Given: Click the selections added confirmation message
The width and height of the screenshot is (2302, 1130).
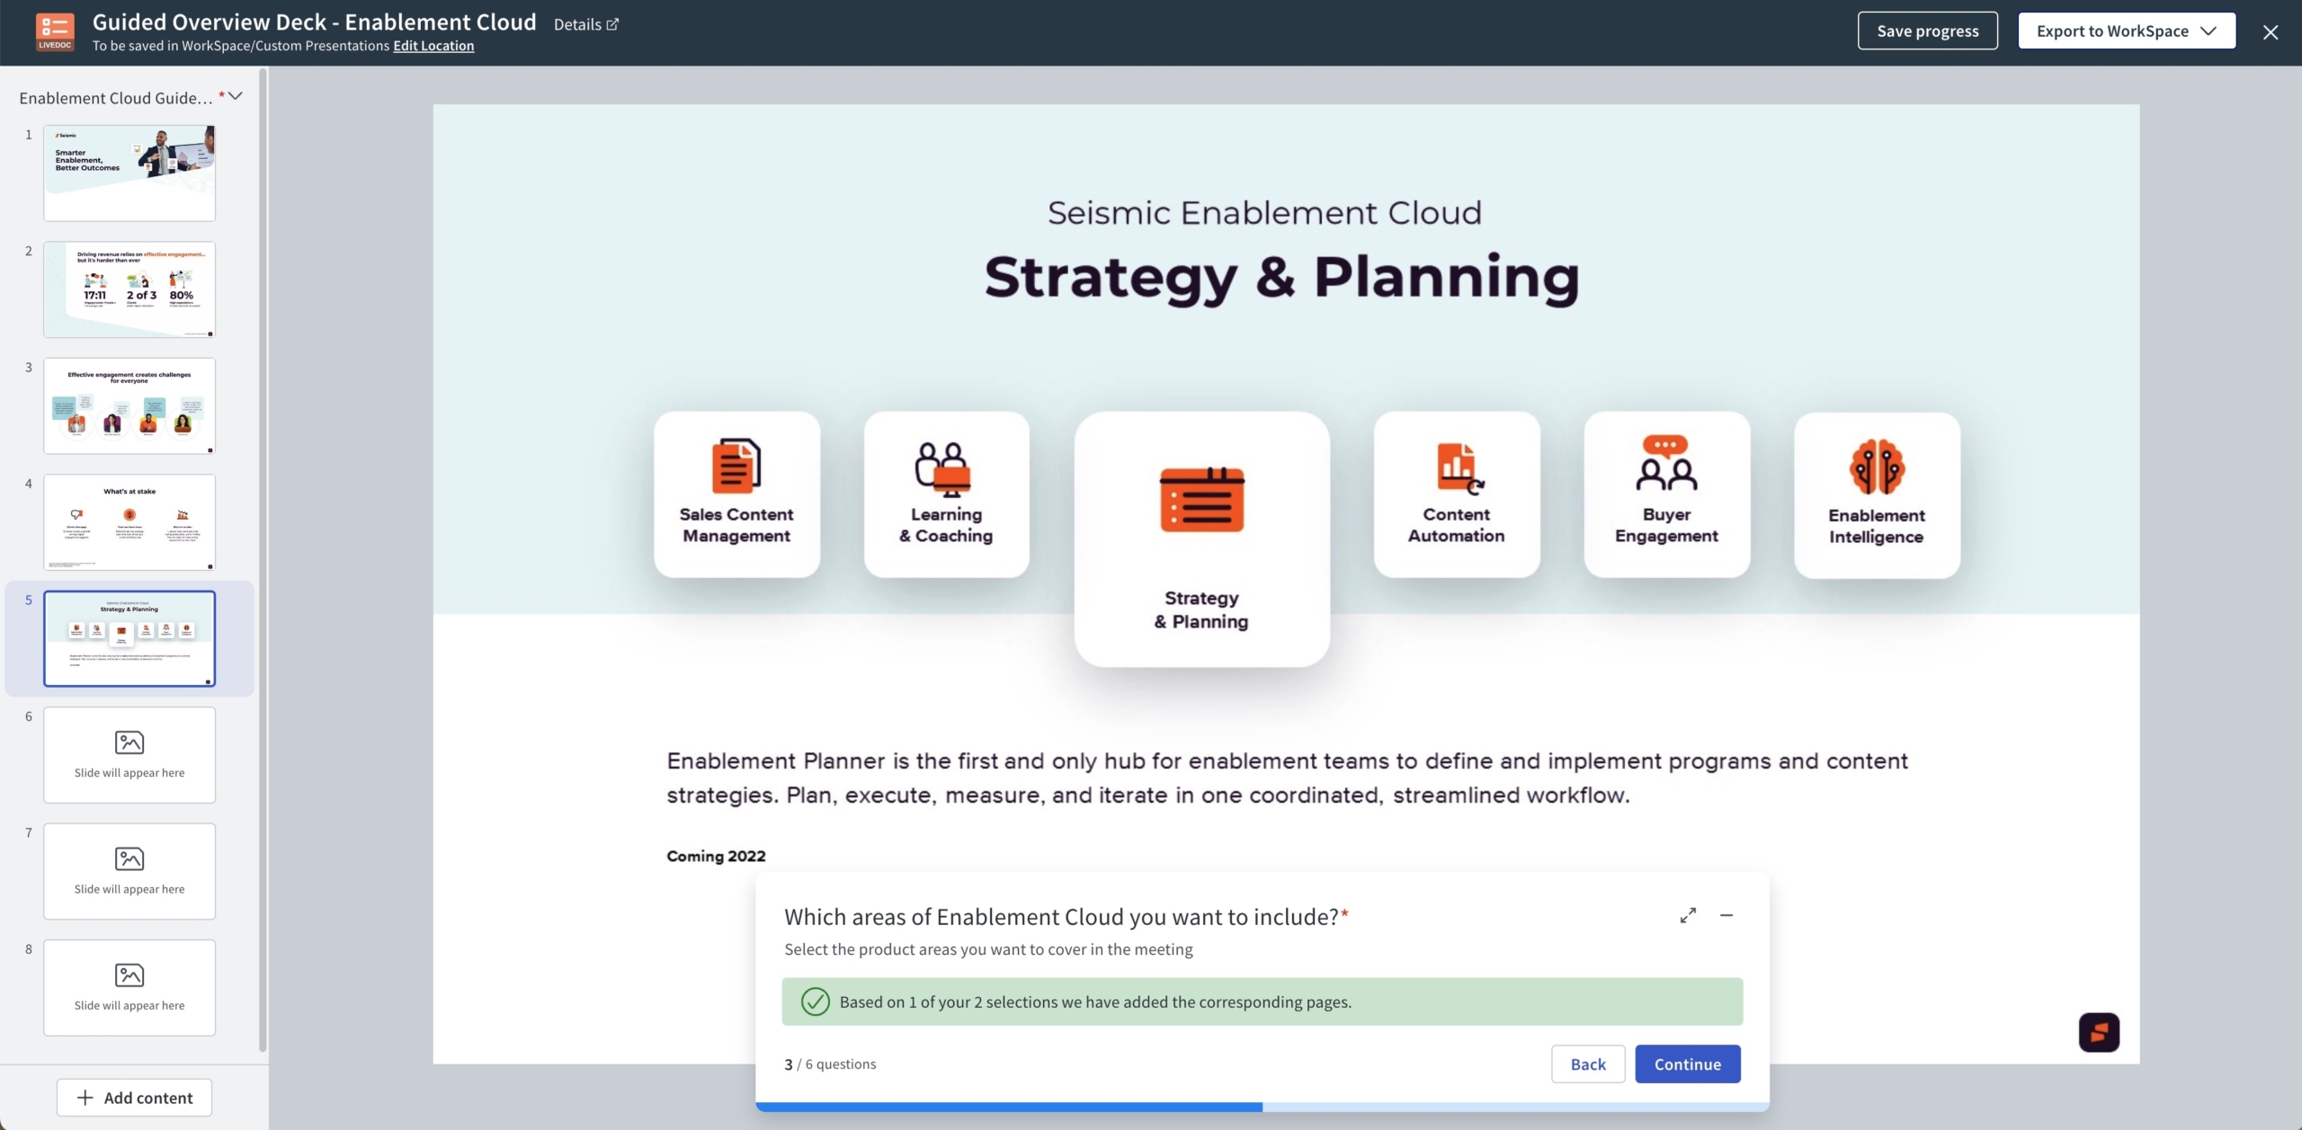Looking at the screenshot, I should coord(1263,1001).
